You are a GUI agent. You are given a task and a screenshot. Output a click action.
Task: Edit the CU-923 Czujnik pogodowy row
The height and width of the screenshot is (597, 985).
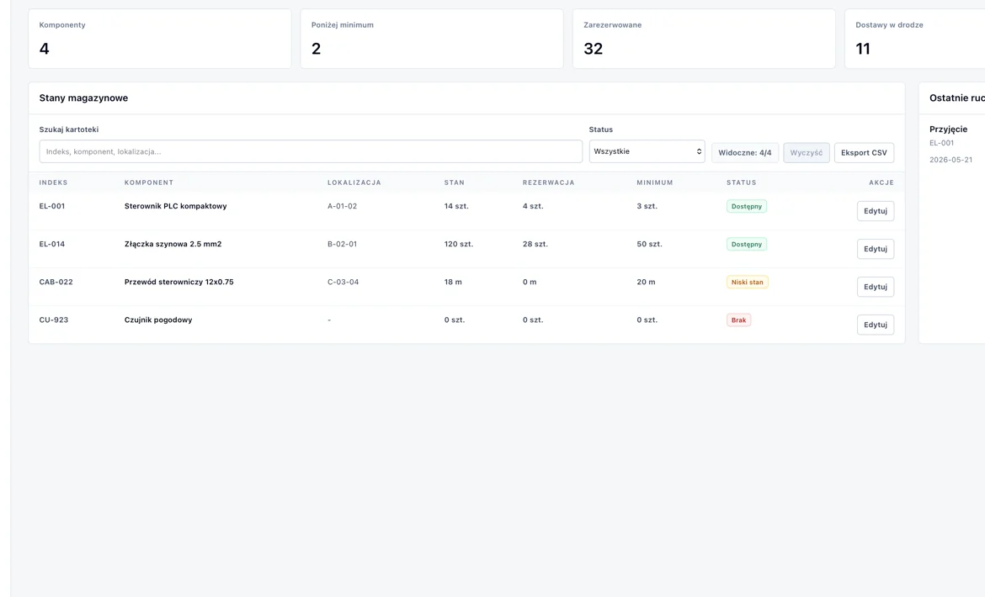click(875, 325)
